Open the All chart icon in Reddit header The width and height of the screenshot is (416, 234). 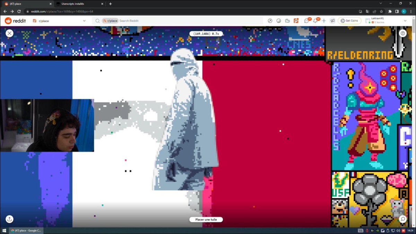coord(279,21)
